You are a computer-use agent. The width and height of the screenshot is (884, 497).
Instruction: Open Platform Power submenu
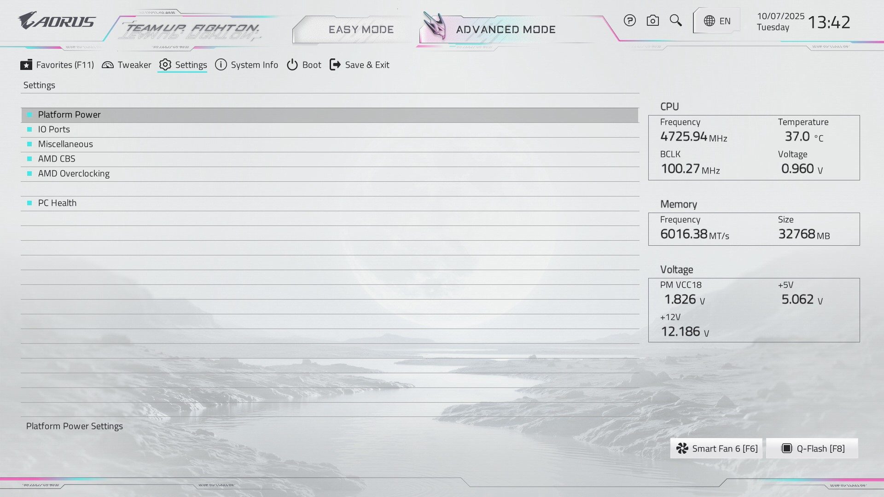(x=70, y=115)
